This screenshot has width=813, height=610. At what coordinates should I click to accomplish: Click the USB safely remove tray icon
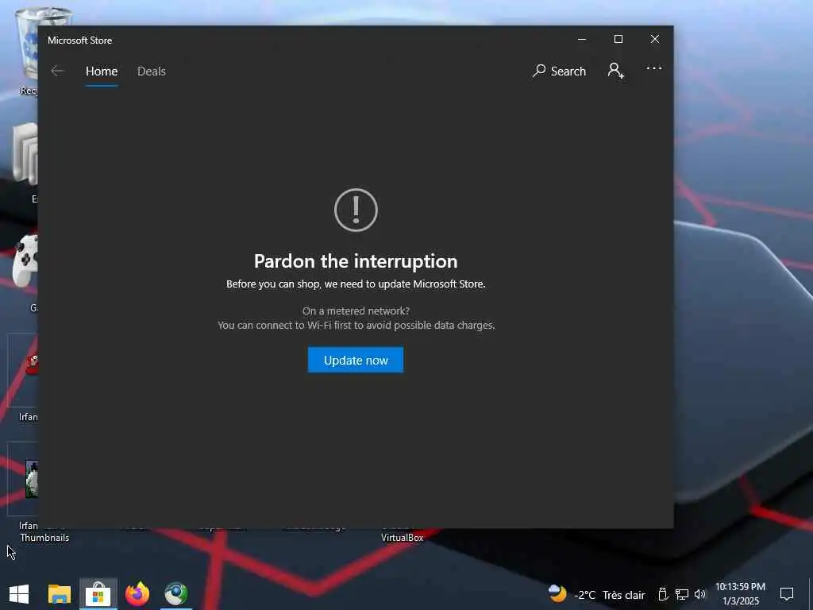(x=663, y=594)
